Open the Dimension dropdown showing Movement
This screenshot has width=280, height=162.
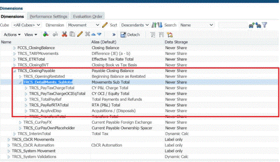(x=83, y=25)
